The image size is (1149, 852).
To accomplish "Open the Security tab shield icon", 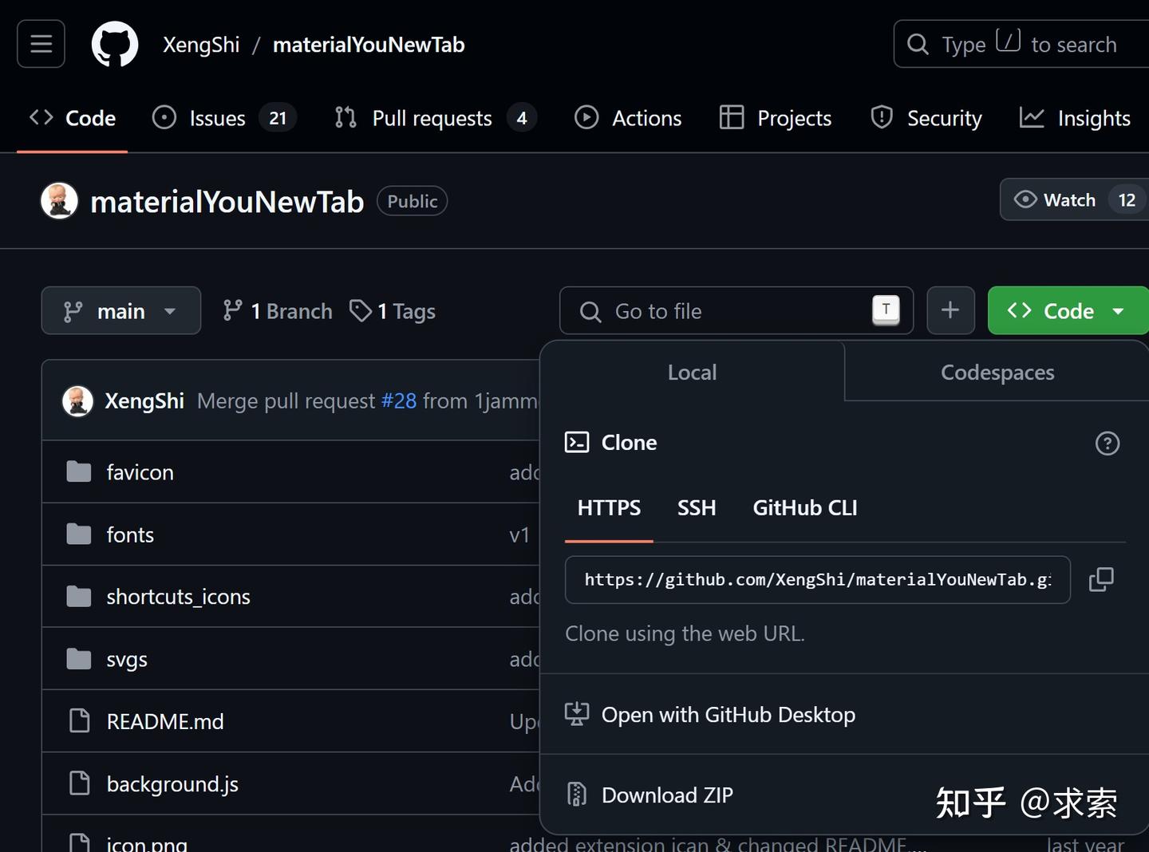I will 881,117.
